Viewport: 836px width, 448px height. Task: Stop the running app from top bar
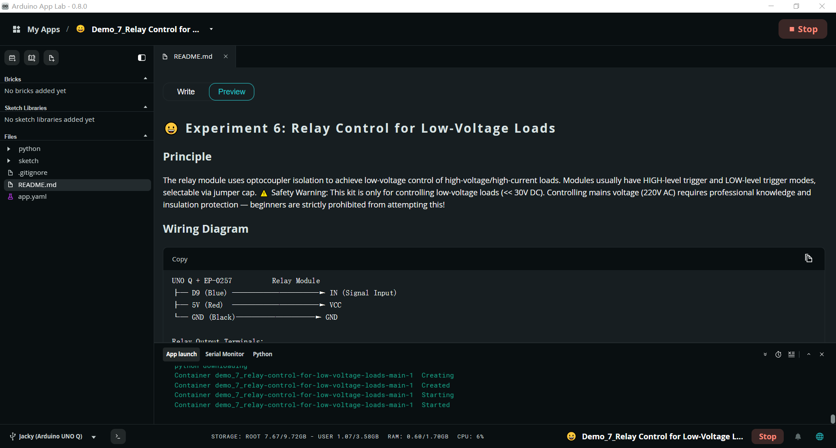point(802,29)
